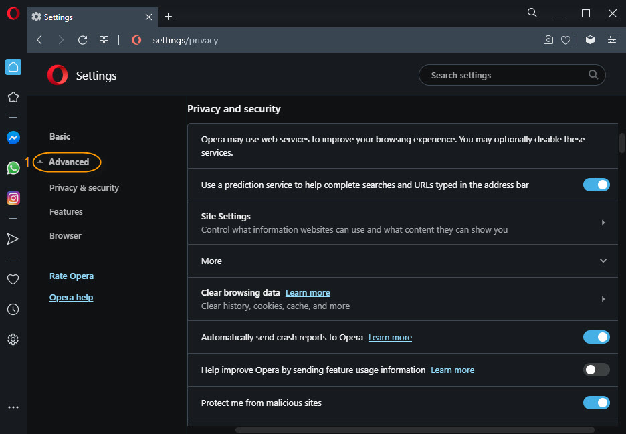Screen dimensions: 626x434
Task: Open extensions cube icon in address bar
Action: pos(590,40)
